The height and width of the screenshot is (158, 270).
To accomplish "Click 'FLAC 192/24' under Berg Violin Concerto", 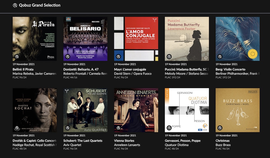I will (223, 78).
